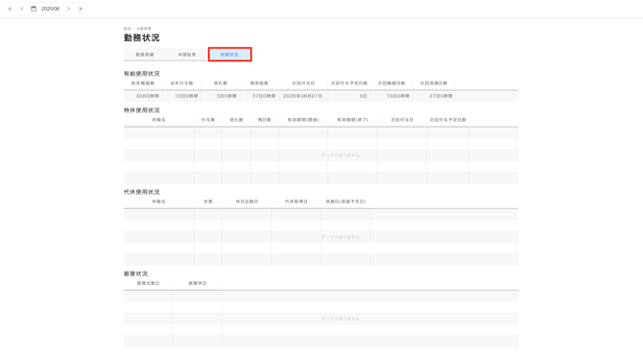Open the calendar icon date picker
Viewport: 643px width, 355px height.
34,9
